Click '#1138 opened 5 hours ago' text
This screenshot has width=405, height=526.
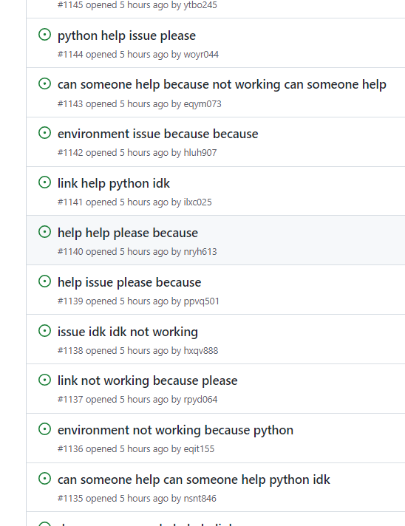coord(113,351)
